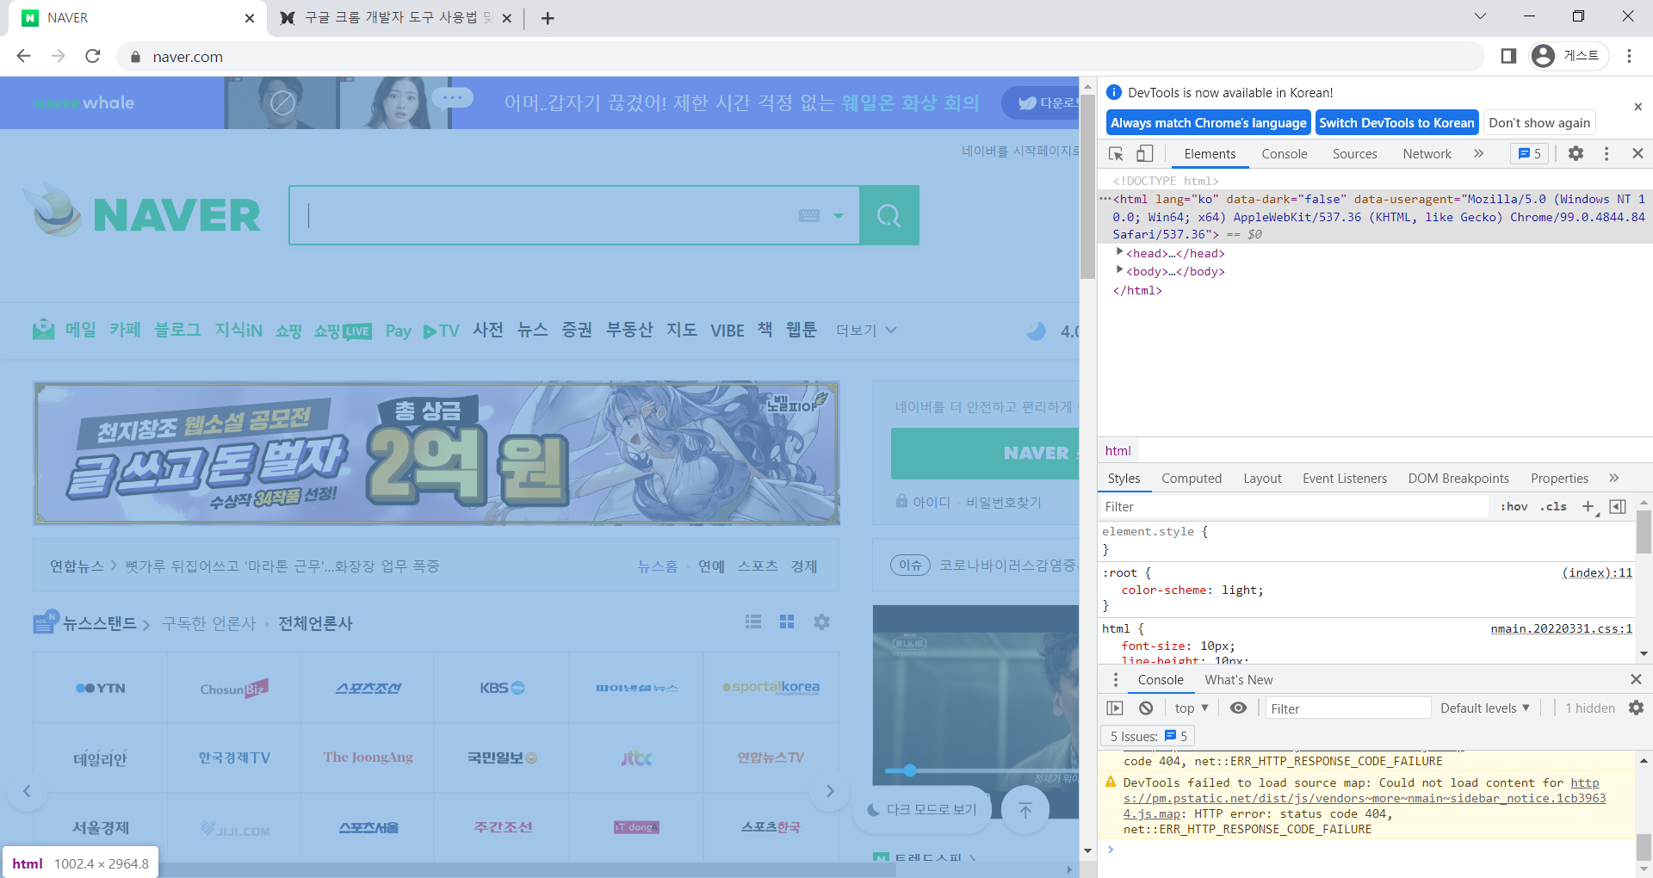The height and width of the screenshot is (878, 1653).
Task: Open the Sources tab
Action: point(1354,153)
